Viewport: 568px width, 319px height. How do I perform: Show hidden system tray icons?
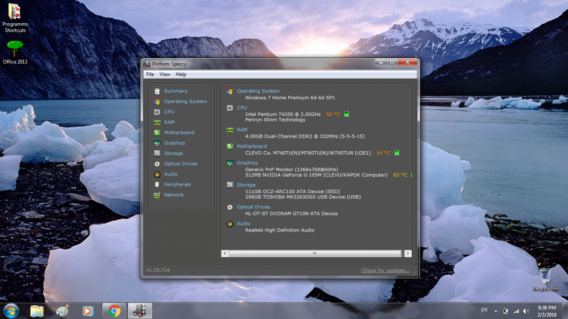(x=496, y=311)
